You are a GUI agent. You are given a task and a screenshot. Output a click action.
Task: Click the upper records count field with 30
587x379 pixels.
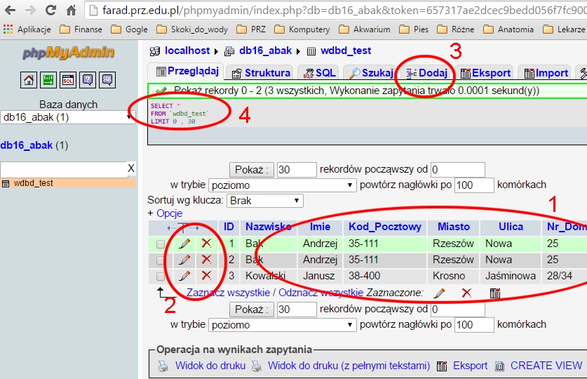coord(297,170)
